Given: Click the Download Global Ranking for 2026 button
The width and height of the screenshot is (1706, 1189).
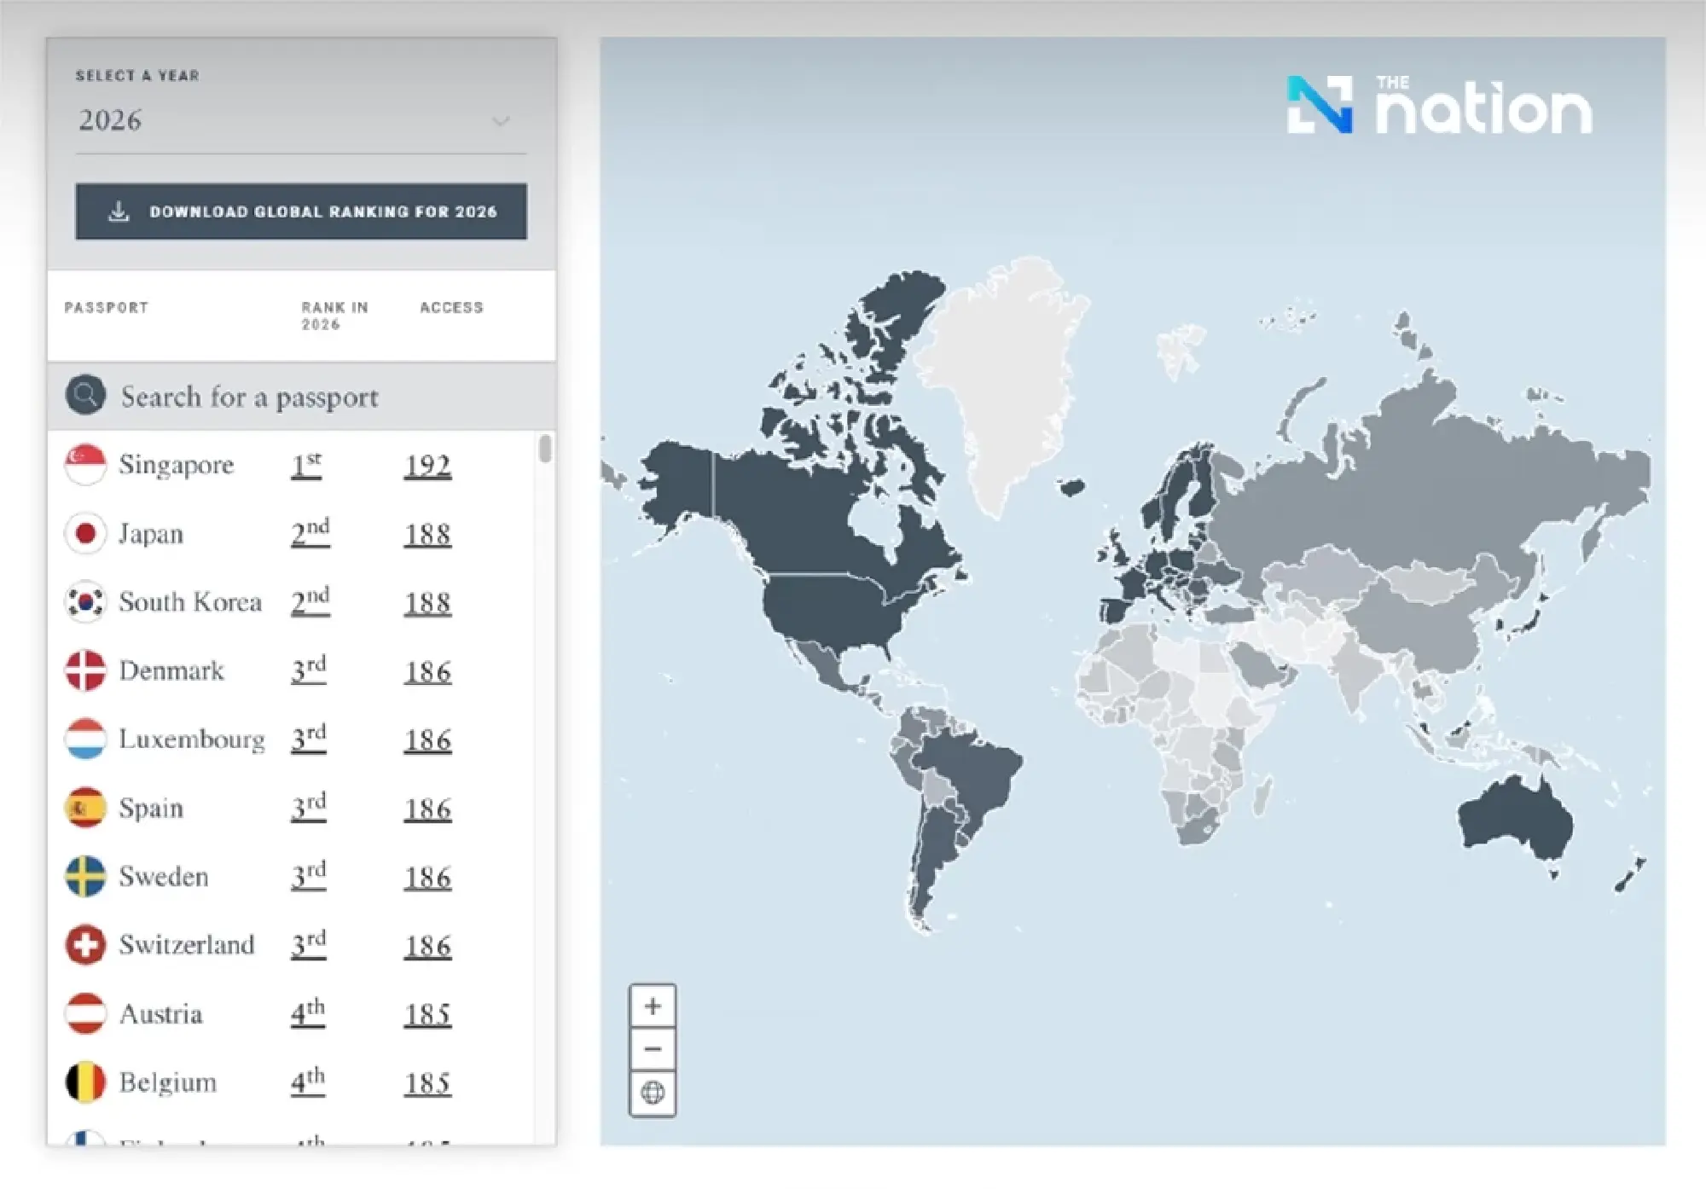Looking at the screenshot, I should tap(300, 212).
